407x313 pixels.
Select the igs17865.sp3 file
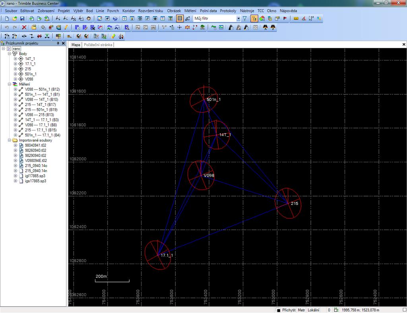pyautogui.click(x=35, y=181)
